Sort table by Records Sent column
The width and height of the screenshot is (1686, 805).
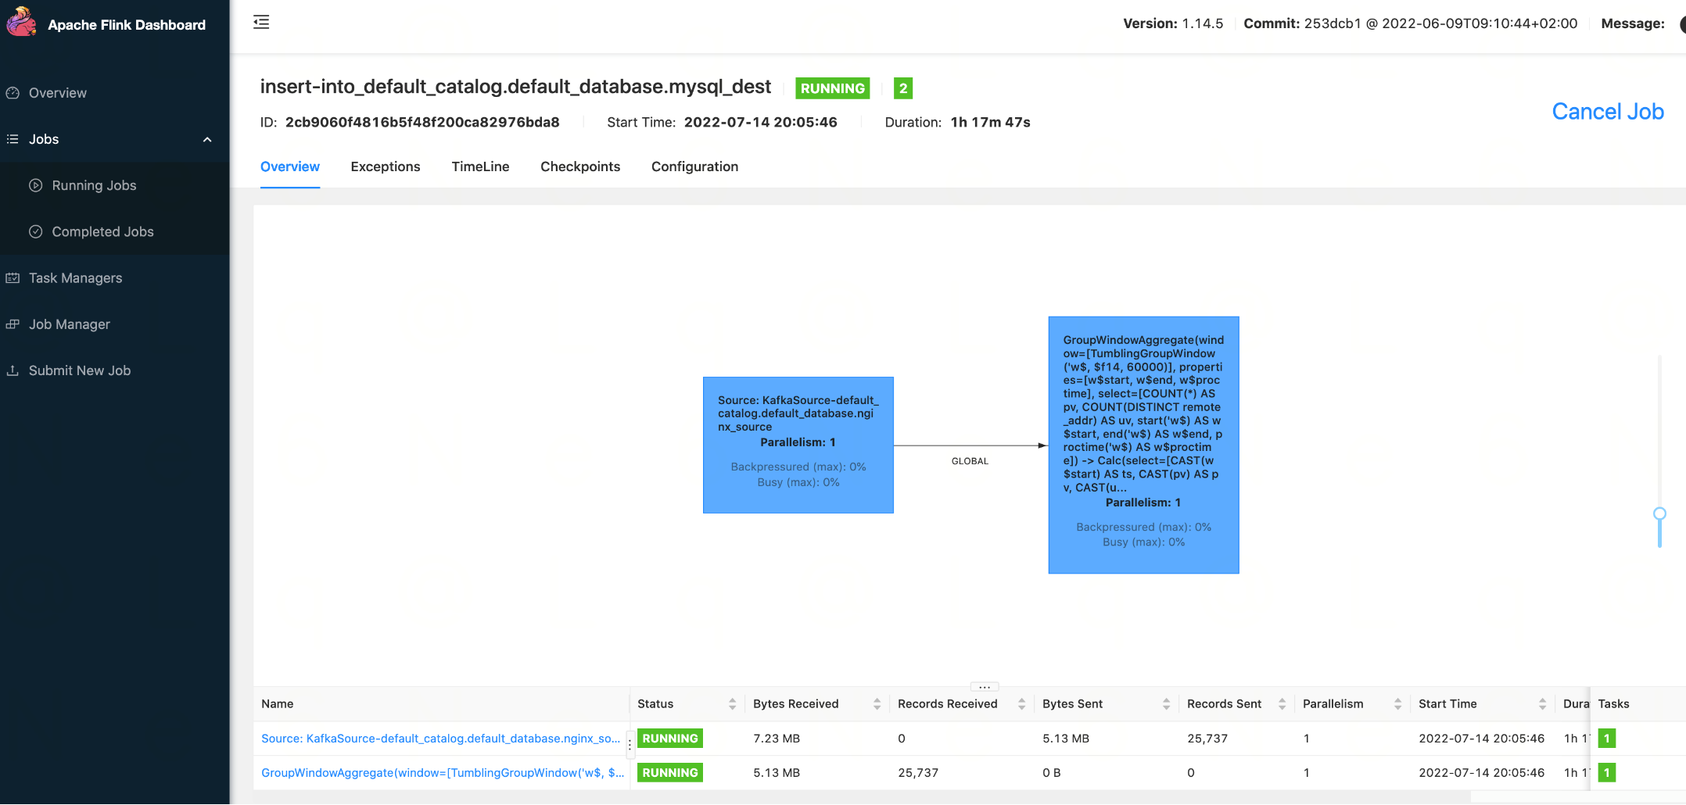[x=1282, y=704]
